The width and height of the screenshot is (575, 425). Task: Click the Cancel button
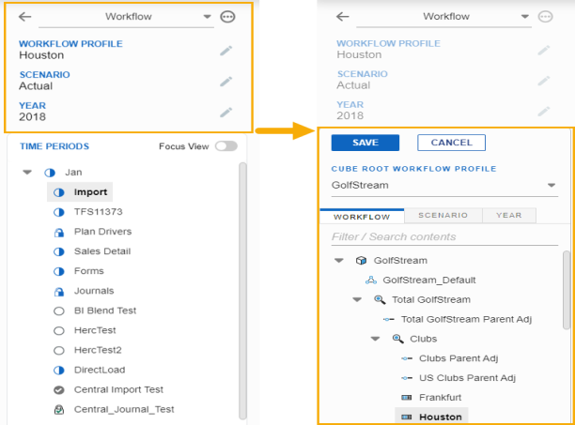pos(451,143)
